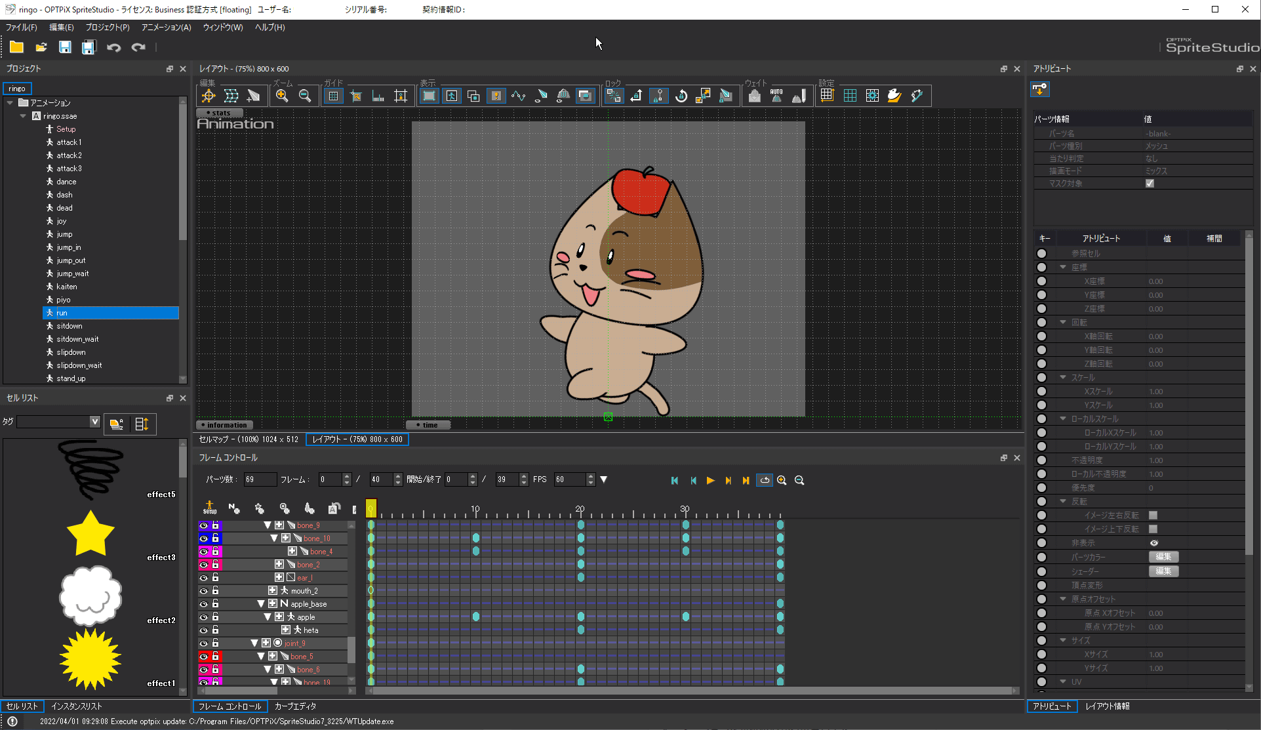Open the grid settings gear icon
The width and height of the screenshot is (1261, 730).
[872, 96]
